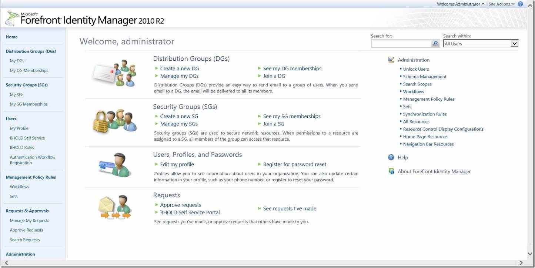Open Search Scopes under Administration
The height and width of the screenshot is (268, 535).
coord(417,84)
